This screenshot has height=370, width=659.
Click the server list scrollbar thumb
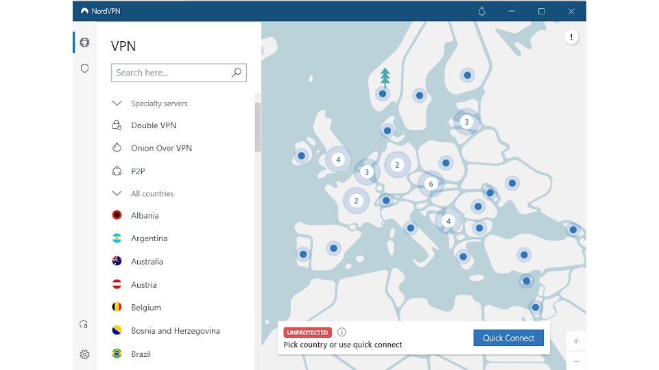click(258, 127)
